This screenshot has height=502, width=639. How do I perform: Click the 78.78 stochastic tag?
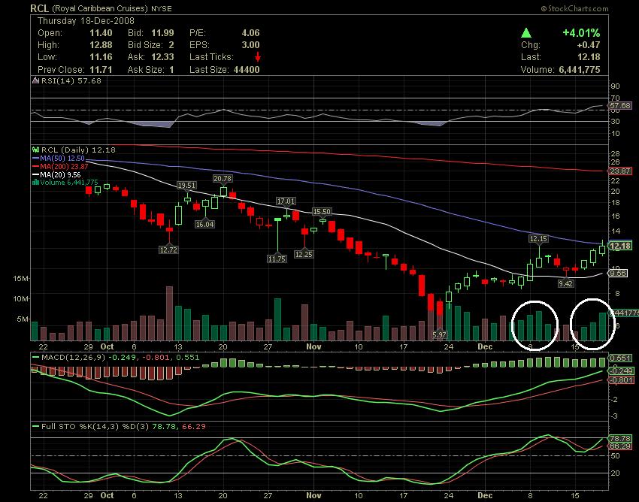click(620, 438)
